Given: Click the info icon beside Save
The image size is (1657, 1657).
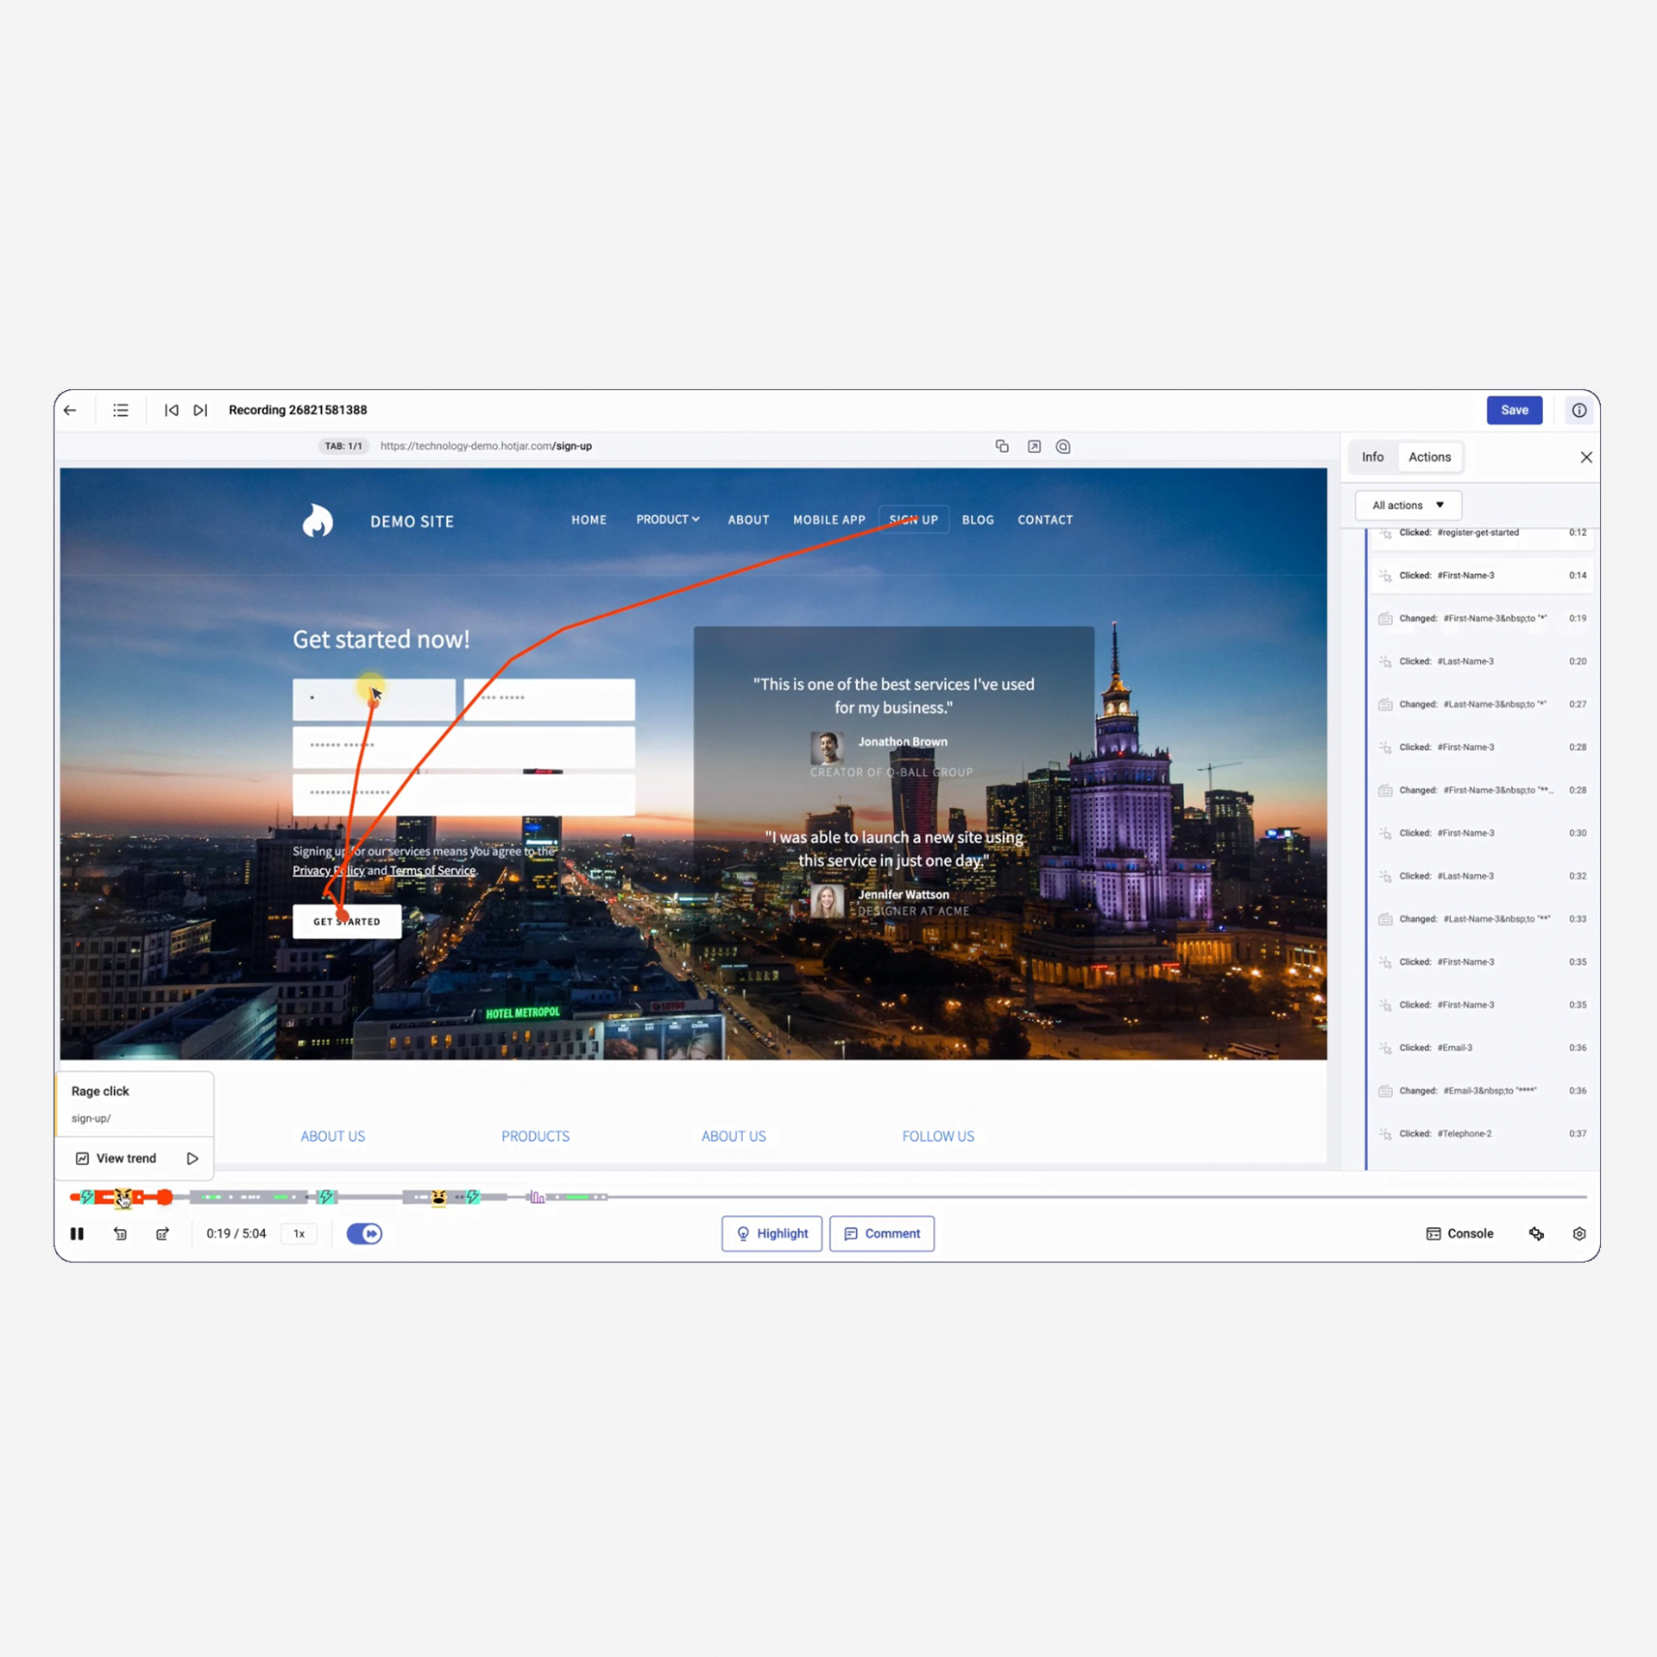Looking at the screenshot, I should pos(1579,410).
